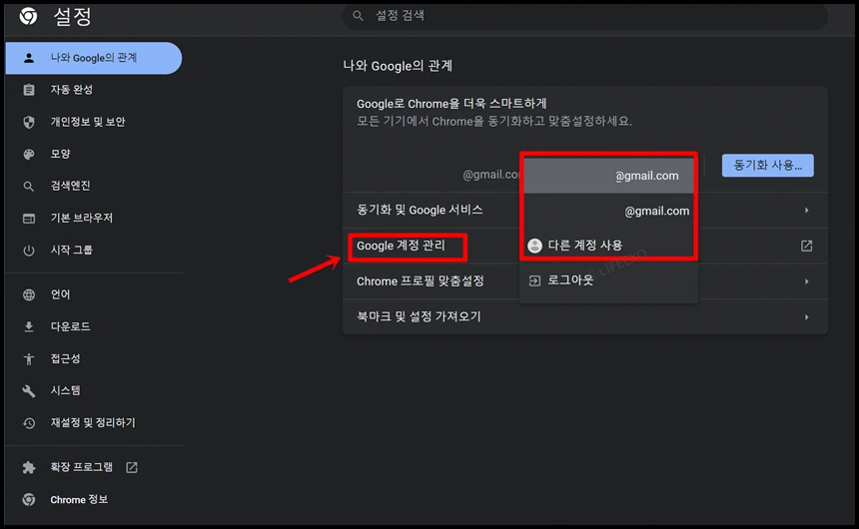Click the external link icon on Google 계정 관리 row
The height and width of the screenshot is (529, 859).
pos(806,246)
